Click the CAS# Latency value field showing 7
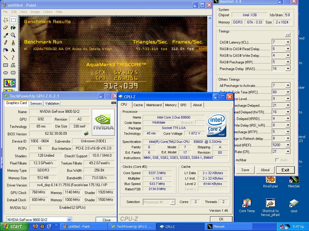 point(279,42)
